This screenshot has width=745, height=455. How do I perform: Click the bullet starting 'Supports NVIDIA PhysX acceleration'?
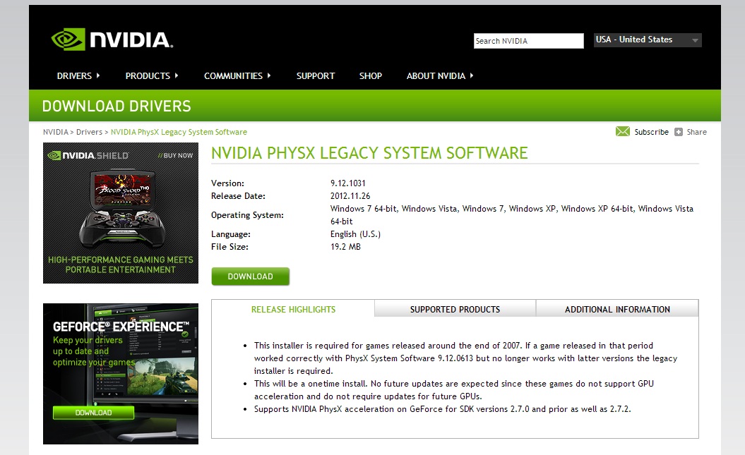pos(442,409)
